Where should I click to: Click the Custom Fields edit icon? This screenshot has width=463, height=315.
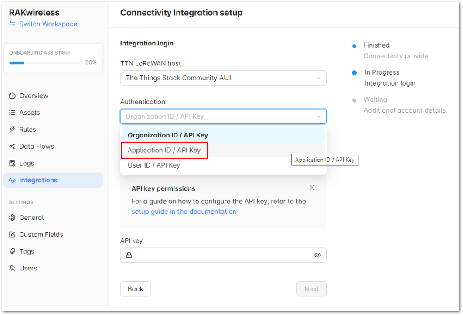coord(12,235)
